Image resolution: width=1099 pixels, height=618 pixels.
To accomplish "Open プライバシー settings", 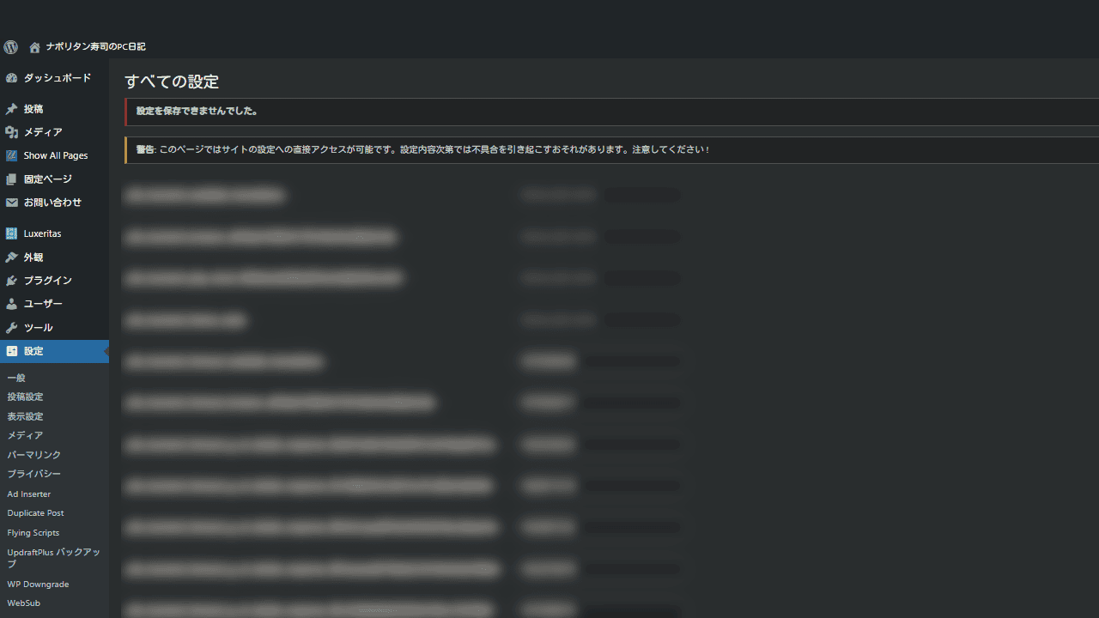I will [x=34, y=474].
